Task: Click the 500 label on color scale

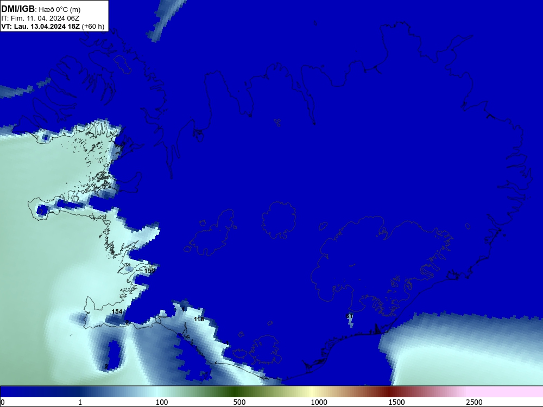Action: click(239, 402)
